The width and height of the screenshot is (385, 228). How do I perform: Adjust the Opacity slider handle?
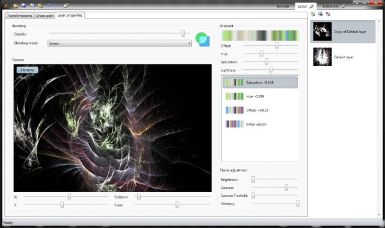[183, 33]
